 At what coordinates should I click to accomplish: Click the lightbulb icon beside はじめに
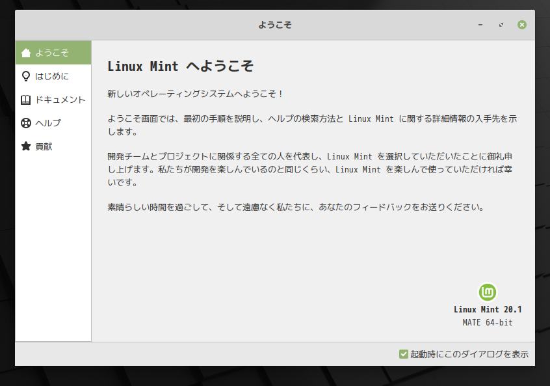click(26, 76)
